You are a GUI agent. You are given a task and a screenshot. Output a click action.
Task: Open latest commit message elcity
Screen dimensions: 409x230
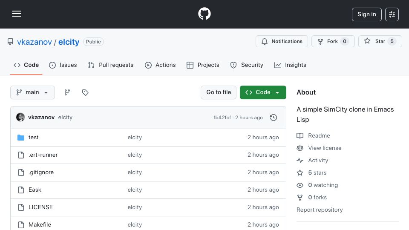point(65,118)
